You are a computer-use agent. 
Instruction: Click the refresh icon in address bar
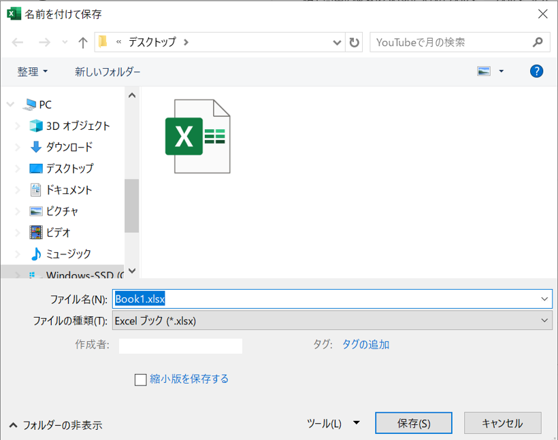point(355,42)
